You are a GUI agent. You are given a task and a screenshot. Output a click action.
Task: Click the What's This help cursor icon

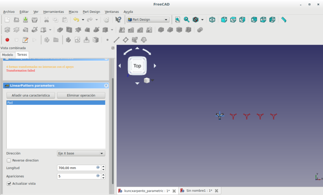(118, 19)
